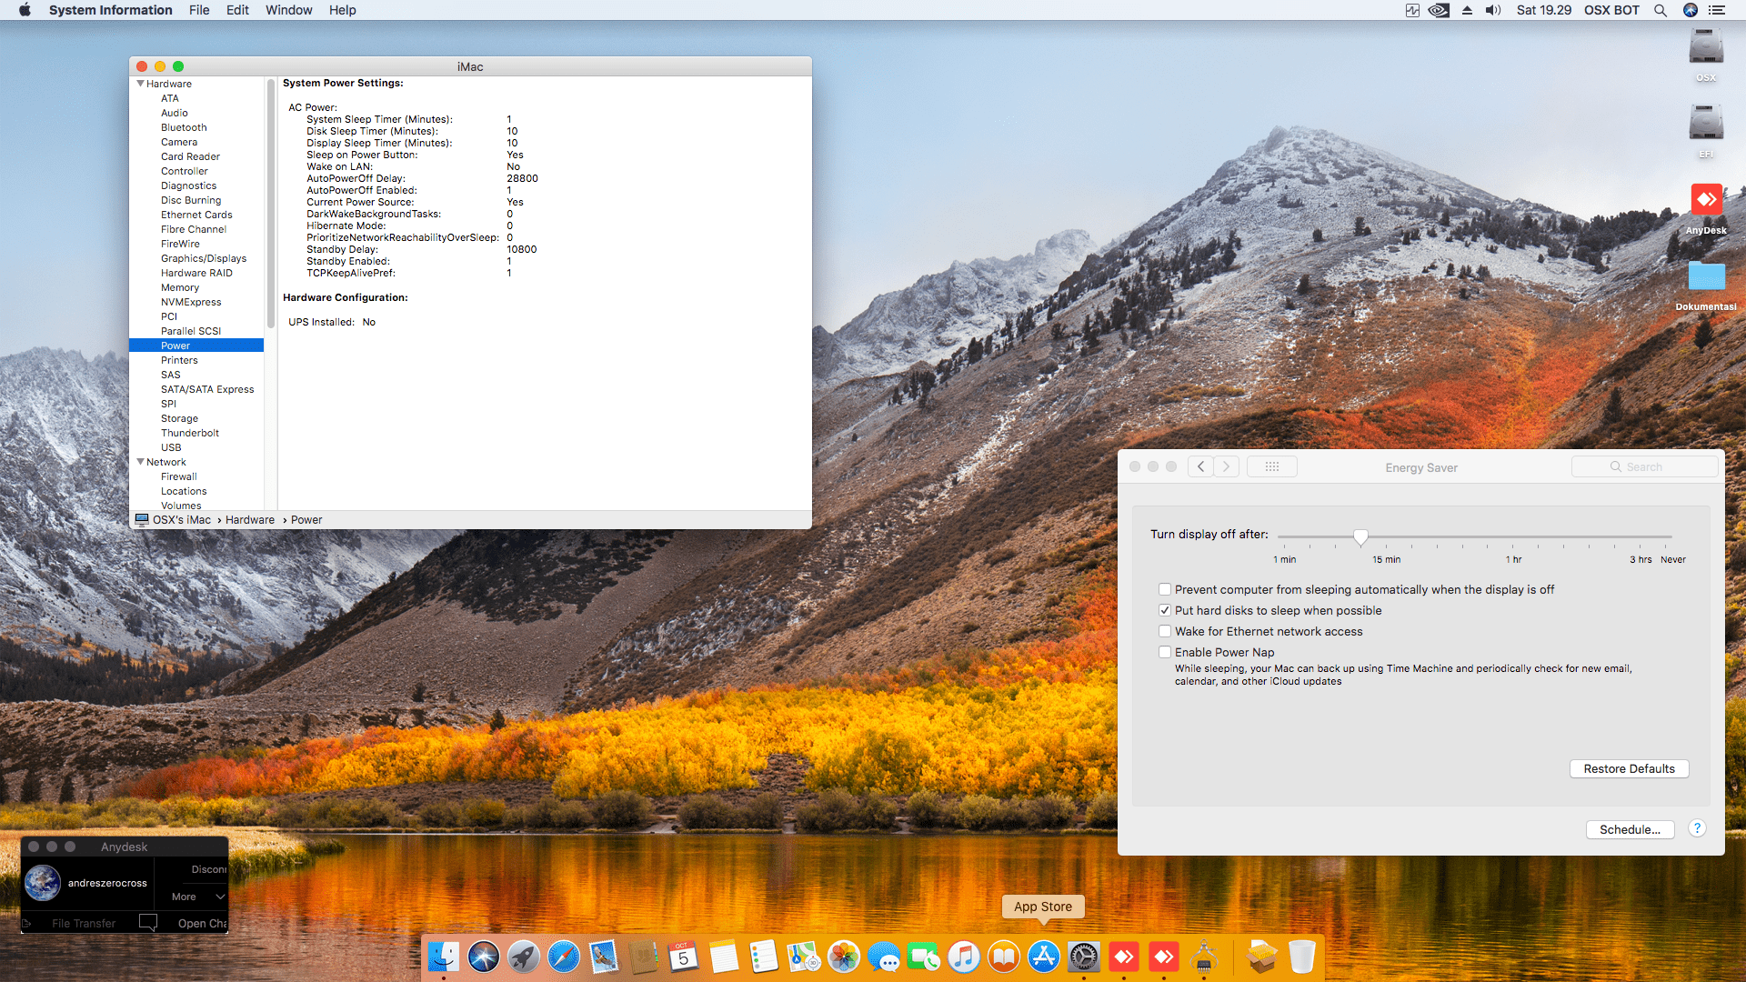Collapse the Hardware tree section
The height and width of the screenshot is (982, 1746).
[x=140, y=84]
